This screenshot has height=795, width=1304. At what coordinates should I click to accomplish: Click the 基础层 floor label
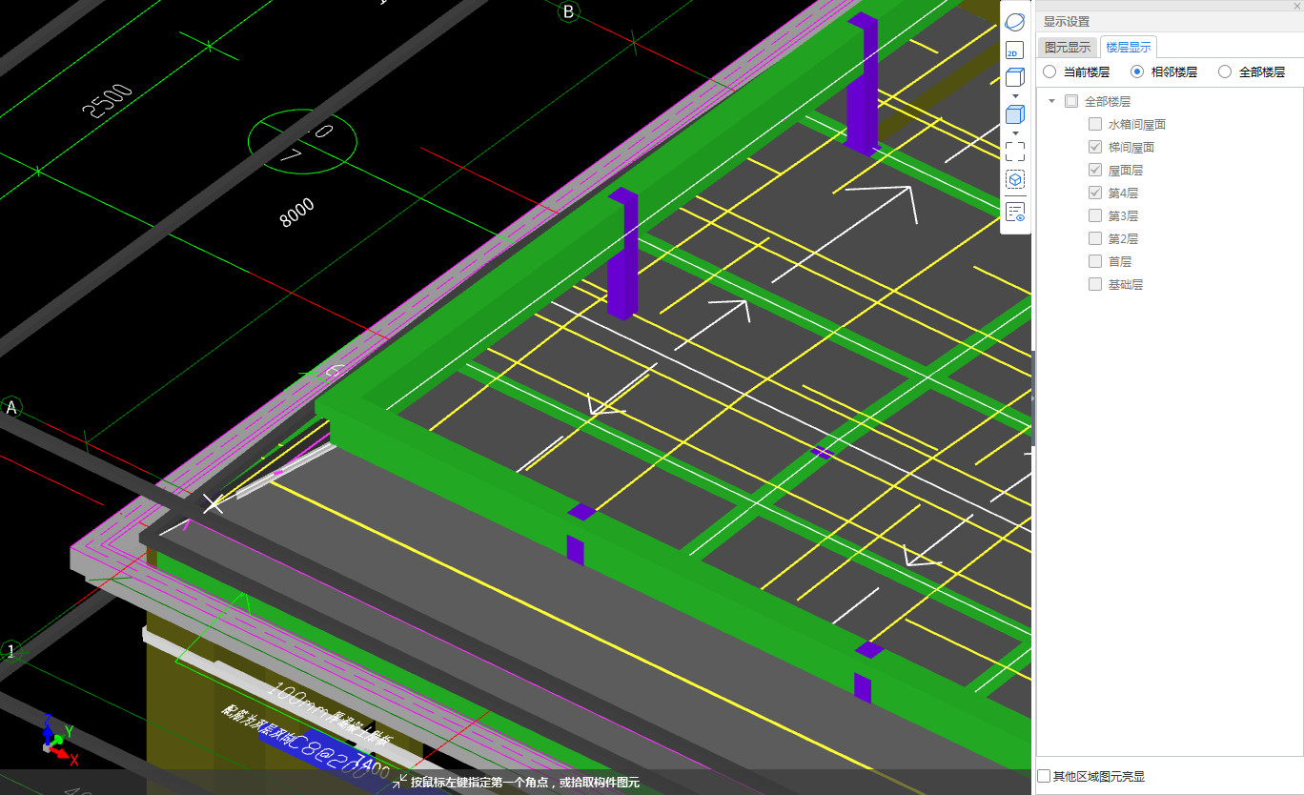click(1126, 284)
